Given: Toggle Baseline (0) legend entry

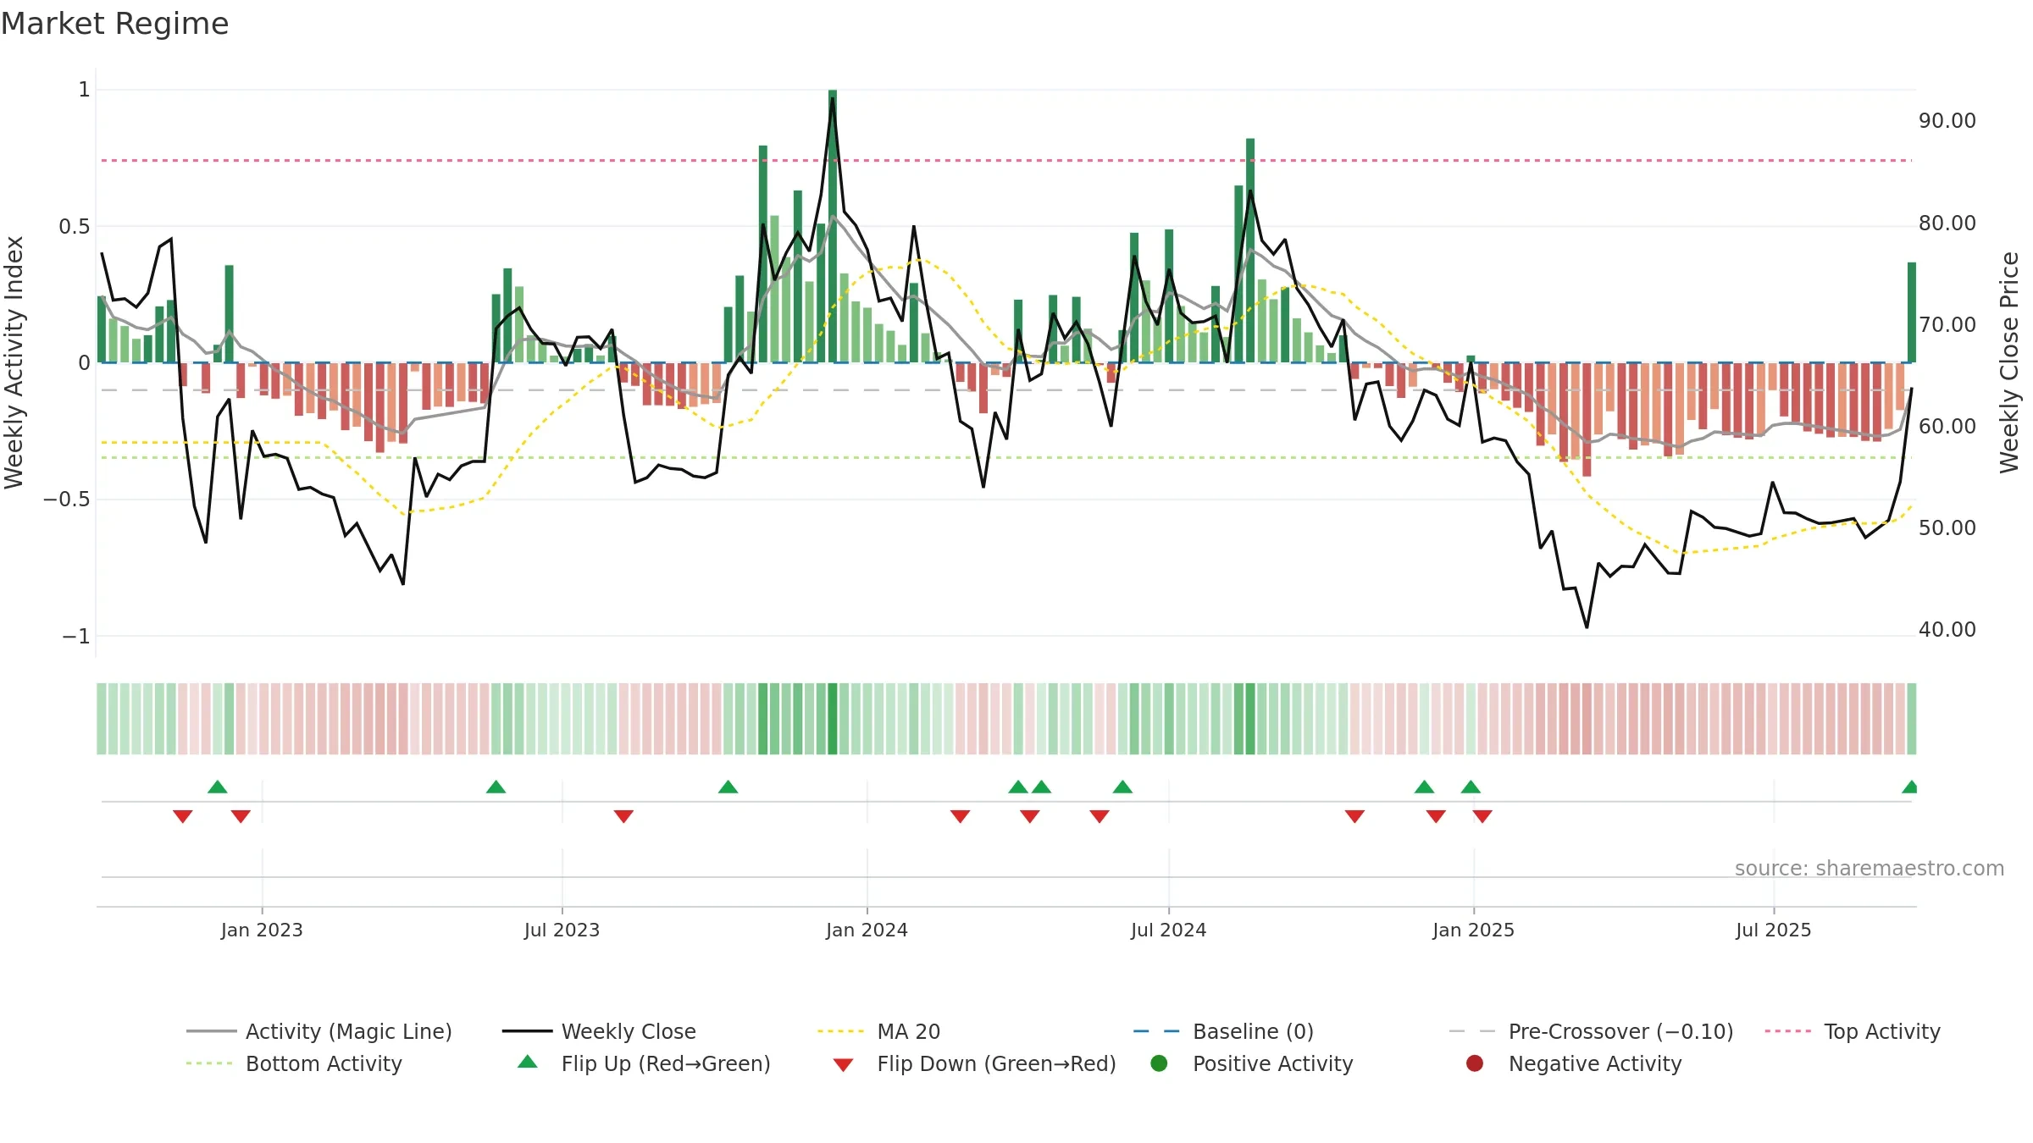Looking at the screenshot, I should click(1223, 1031).
